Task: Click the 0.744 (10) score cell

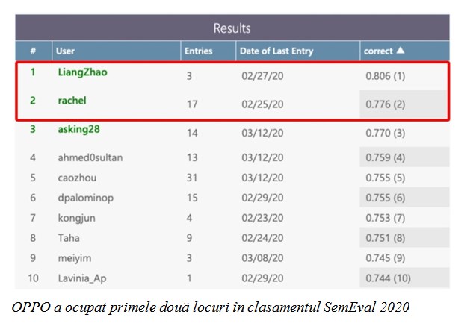Action: [x=387, y=278]
